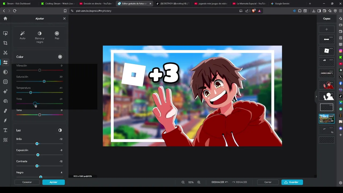Switch to Stream - Kick Dashboard tab
343x193 pixels.
(x=19, y=3)
